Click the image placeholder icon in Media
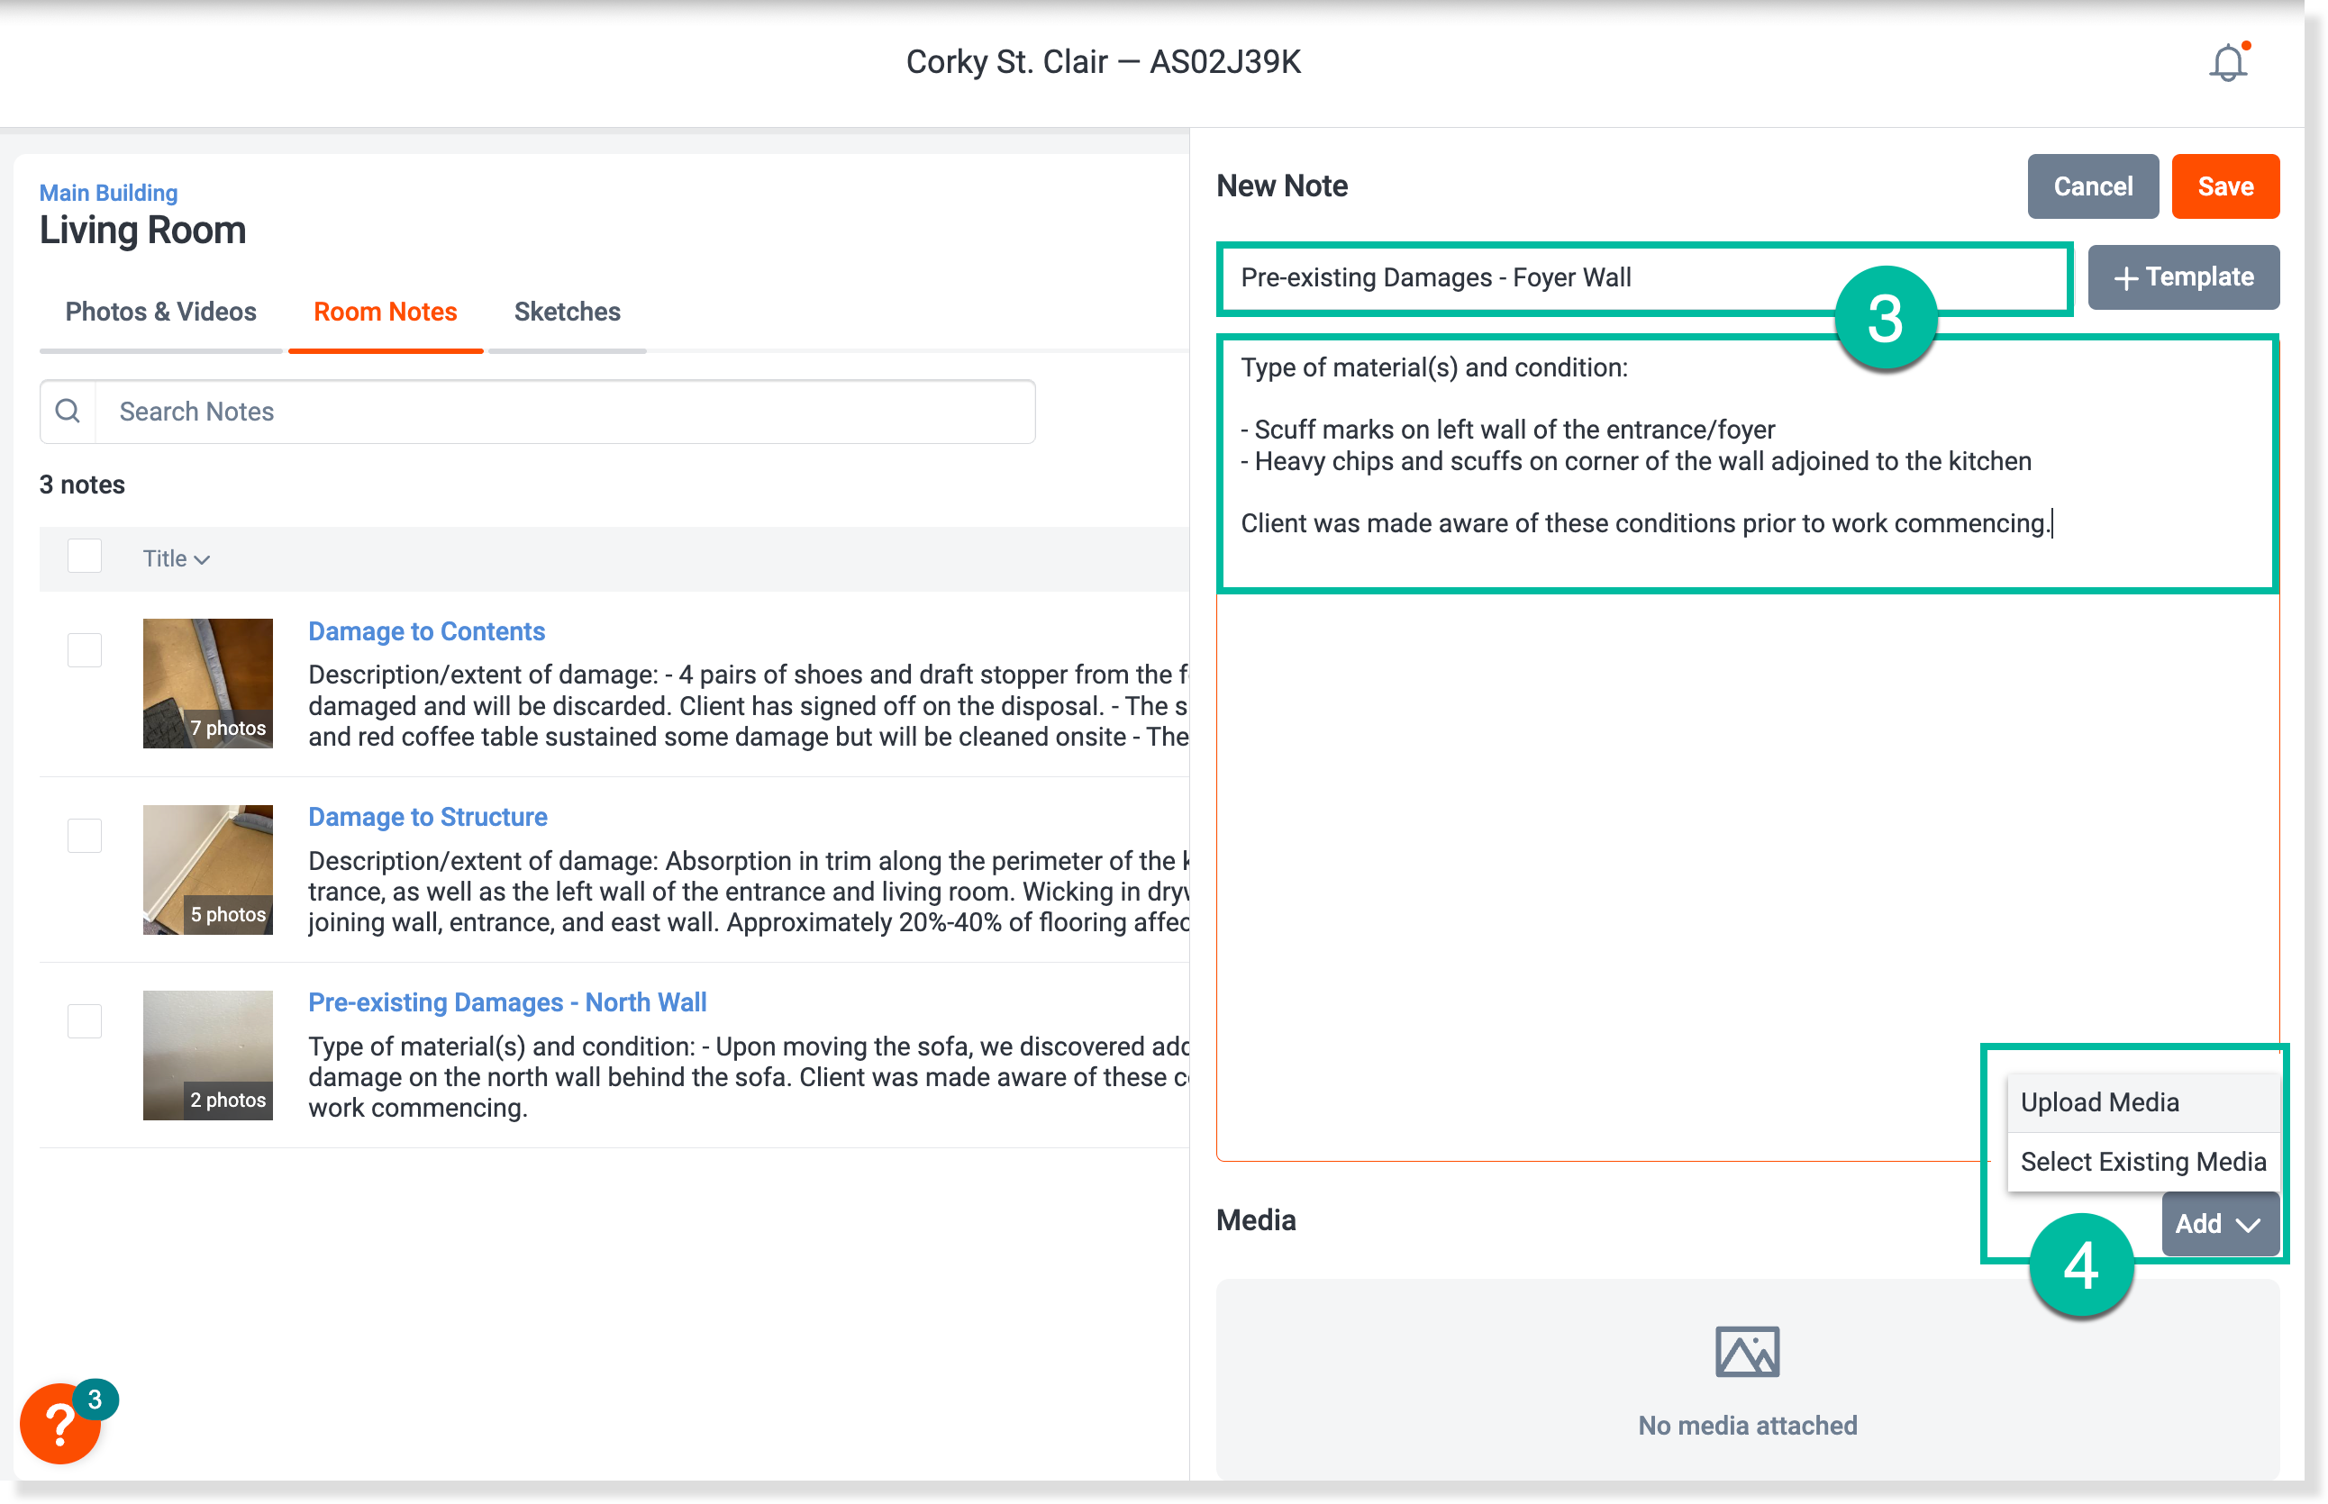The image size is (2328, 1504). pos(1747,1352)
